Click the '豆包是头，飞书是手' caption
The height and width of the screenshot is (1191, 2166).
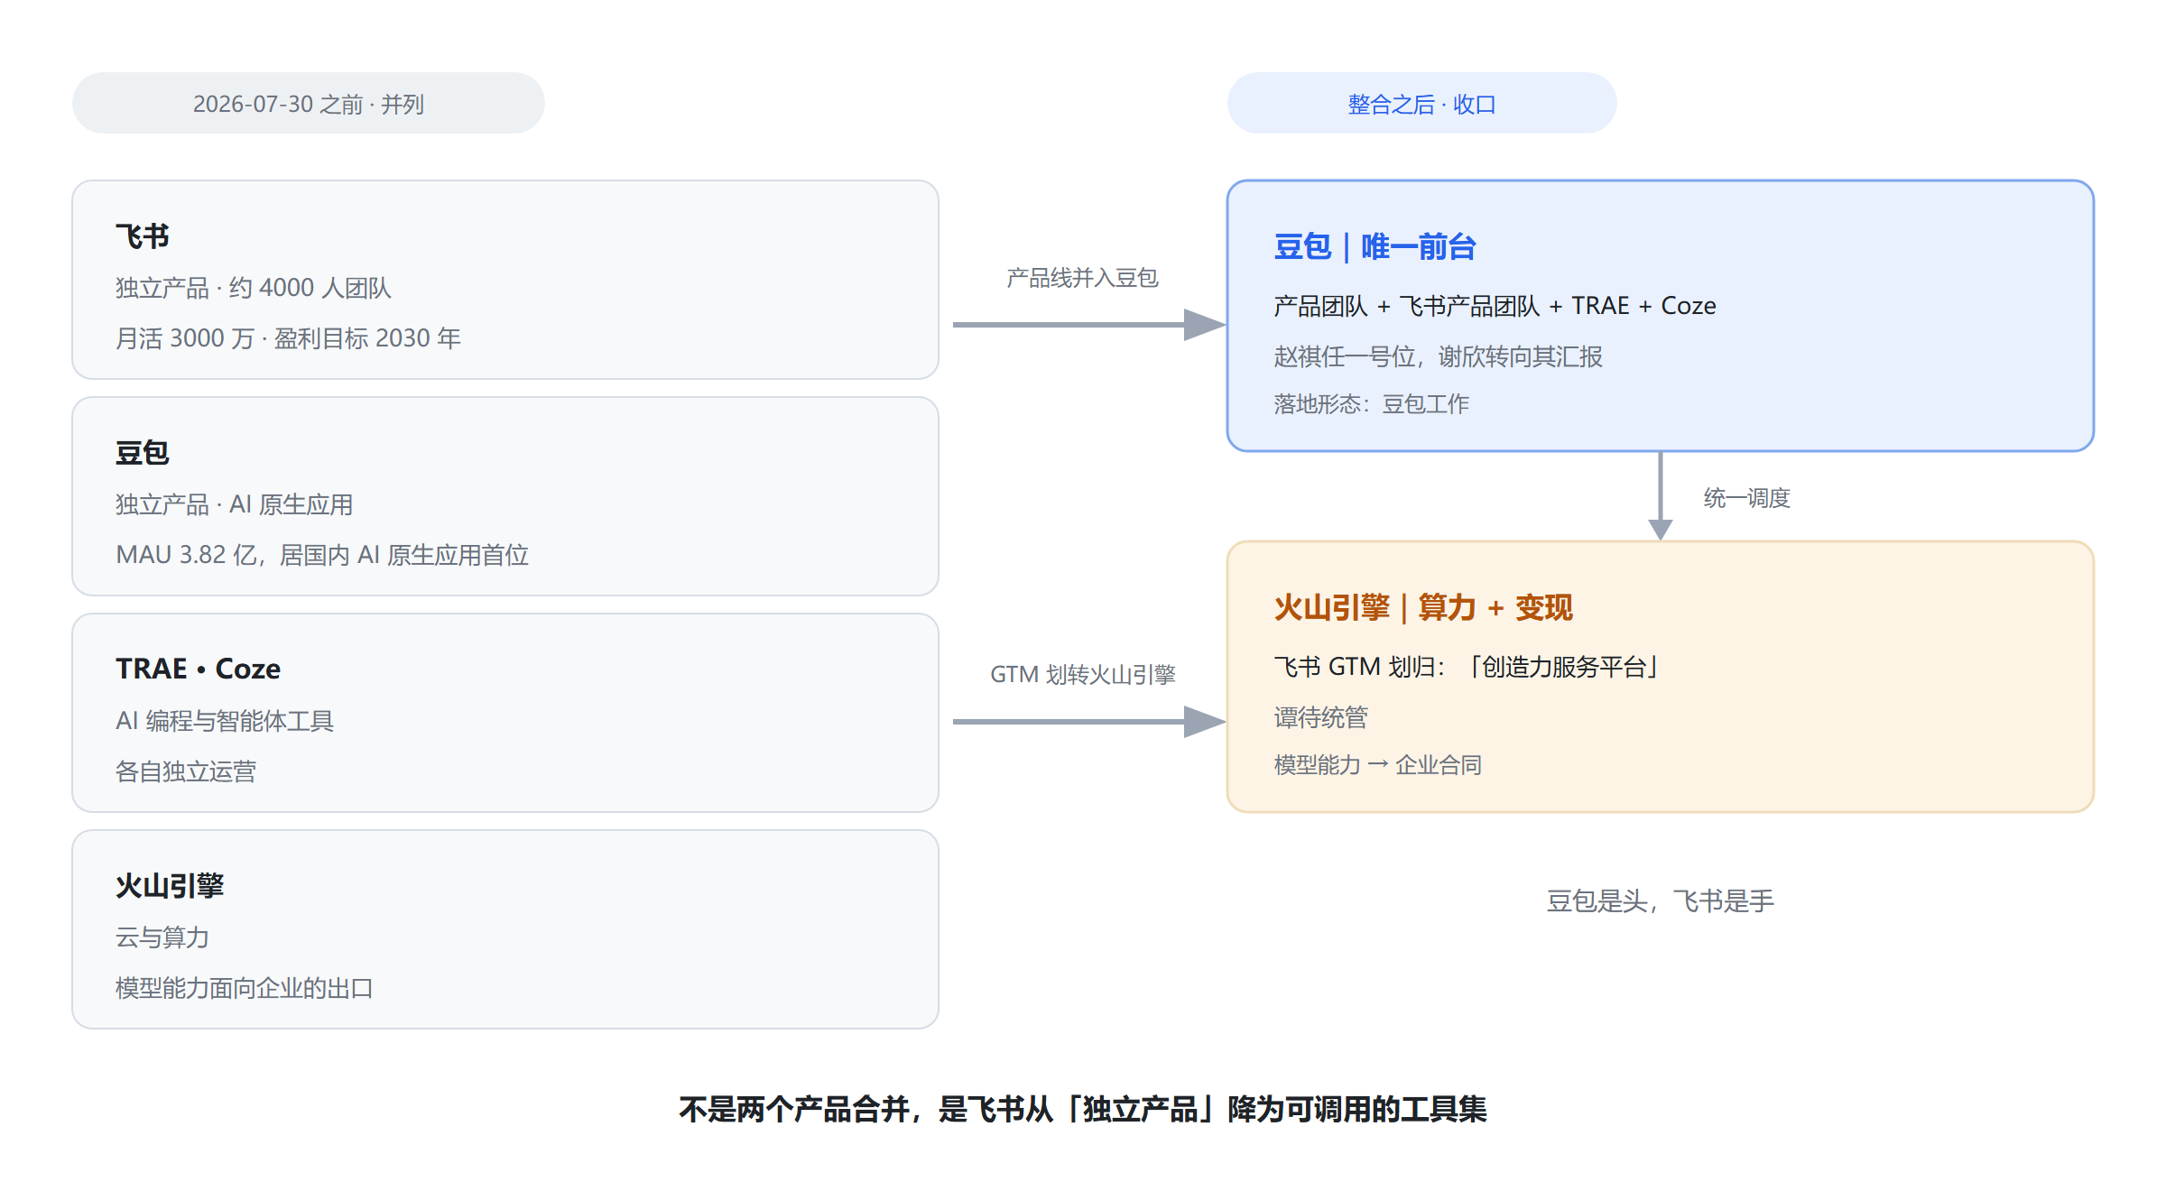(x=1660, y=900)
